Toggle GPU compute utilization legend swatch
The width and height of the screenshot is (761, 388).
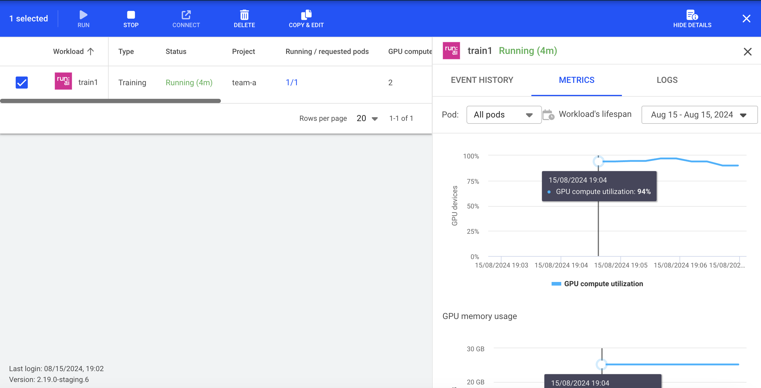pyautogui.click(x=556, y=284)
